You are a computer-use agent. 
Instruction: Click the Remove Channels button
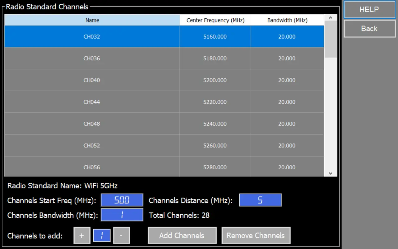(256, 236)
